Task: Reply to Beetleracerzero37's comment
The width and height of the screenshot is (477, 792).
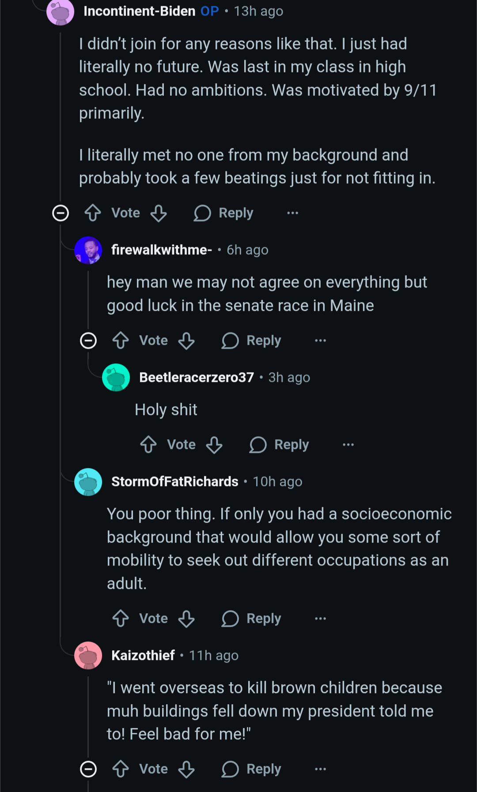Action: pyautogui.click(x=280, y=445)
